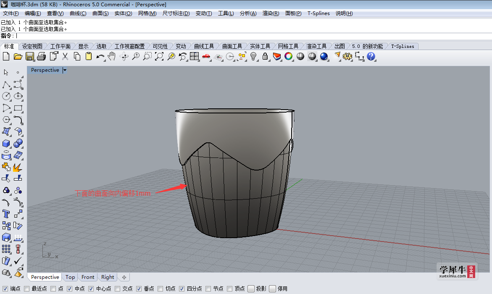Image resolution: width=492 pixels, height=294 pixels.
Task: Toggle the 节点 osnap checkbox
Action: (208, 289)
